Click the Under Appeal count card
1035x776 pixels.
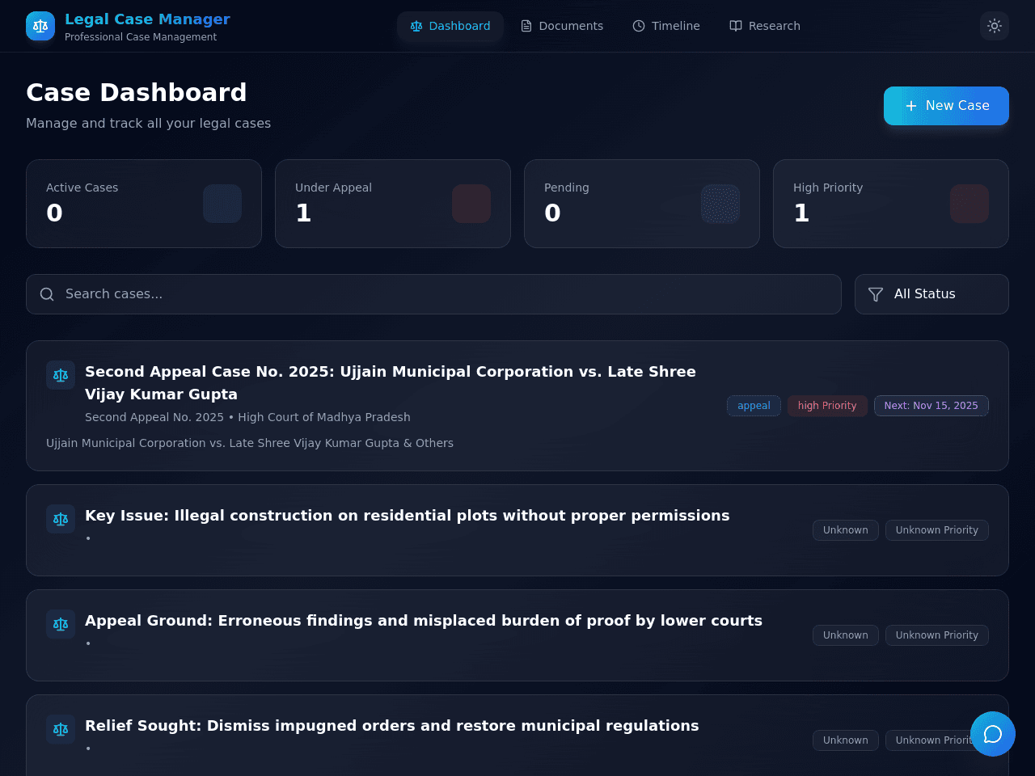click(393, 204)
